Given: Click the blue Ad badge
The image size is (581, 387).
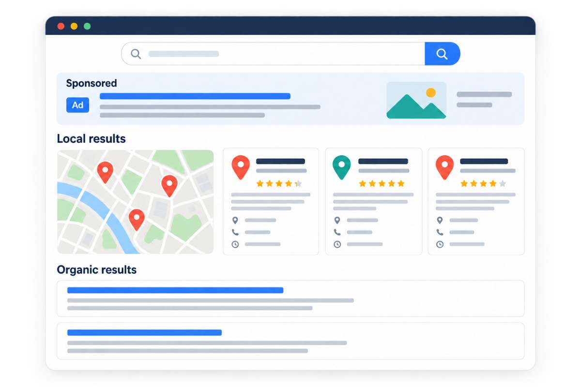Looking at the screenshot, I should point(77,105).
